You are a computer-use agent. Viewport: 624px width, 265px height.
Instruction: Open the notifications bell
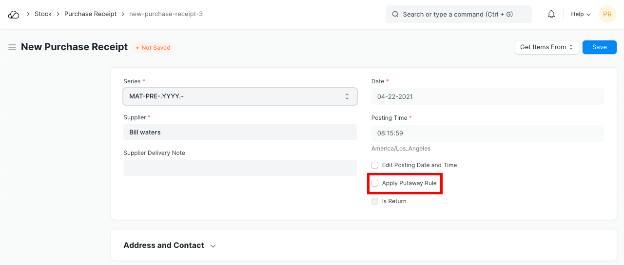click(x=551, y=14)
